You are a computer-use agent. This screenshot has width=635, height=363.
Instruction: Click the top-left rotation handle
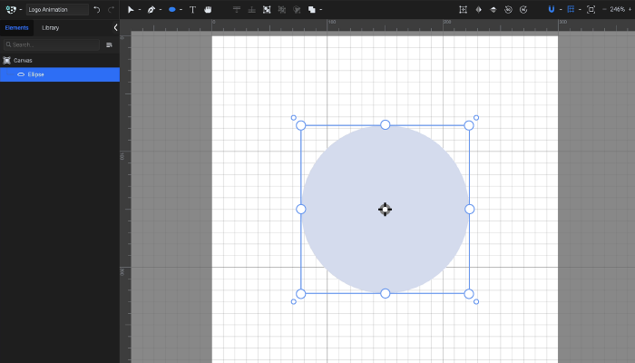(x=294, y=118)
